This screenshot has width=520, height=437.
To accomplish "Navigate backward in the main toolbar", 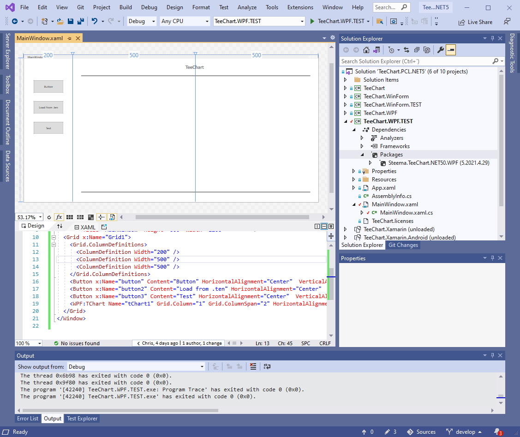I will coord(15,21).
